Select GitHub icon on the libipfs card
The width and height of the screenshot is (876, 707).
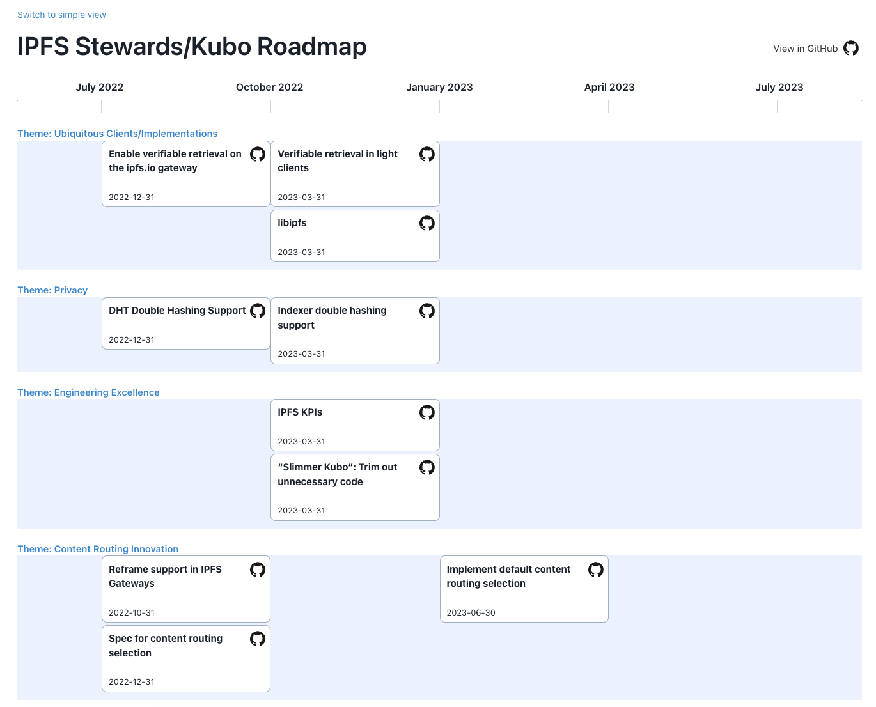[427, 223]
